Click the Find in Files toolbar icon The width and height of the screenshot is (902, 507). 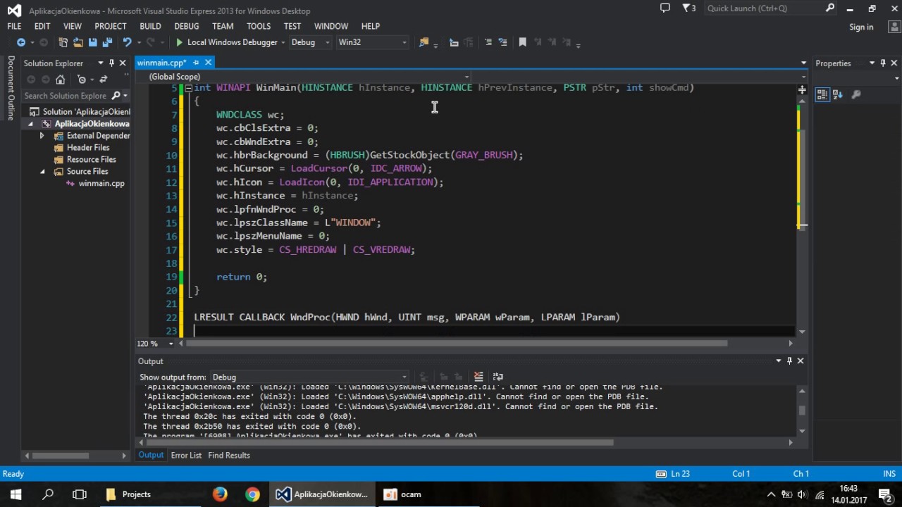coord(423,42)
